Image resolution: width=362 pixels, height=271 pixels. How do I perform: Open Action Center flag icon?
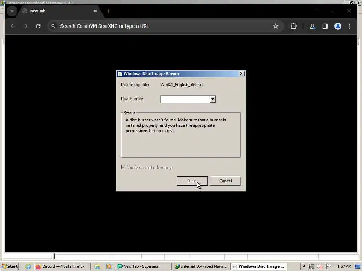[x=328, y=266]
